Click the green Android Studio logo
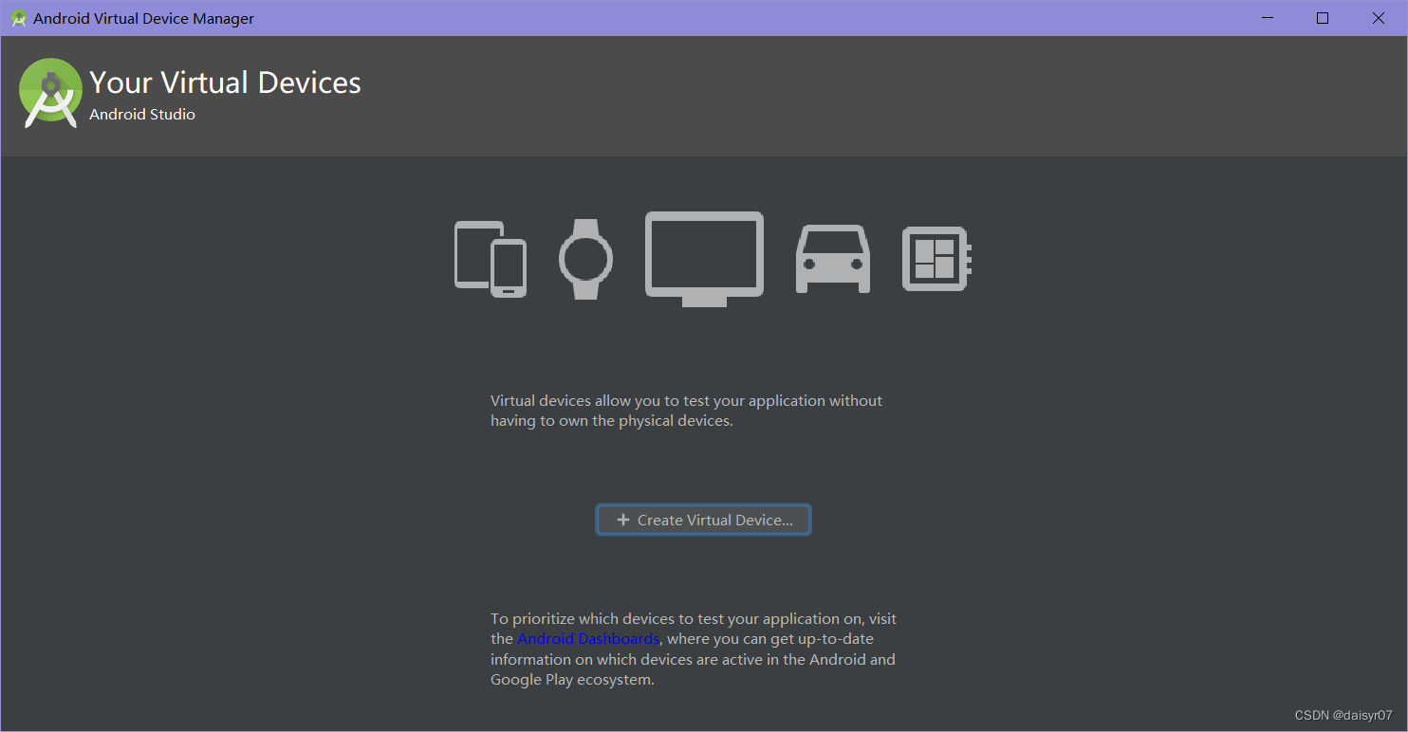This screenshot has height=732, width=1408. click(x=50, y=93)
